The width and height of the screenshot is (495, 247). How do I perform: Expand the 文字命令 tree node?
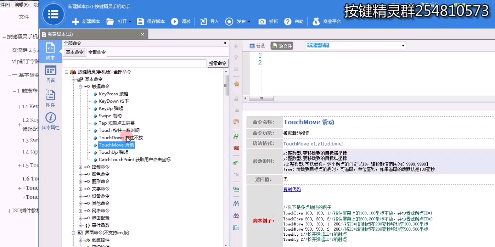[80, 189]
